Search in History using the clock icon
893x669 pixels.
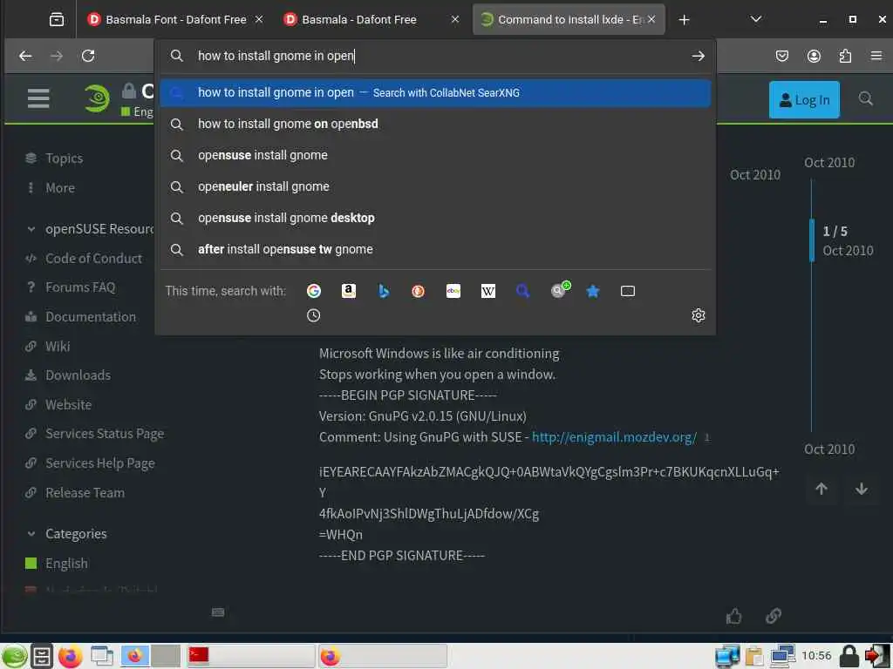point(314,315)
